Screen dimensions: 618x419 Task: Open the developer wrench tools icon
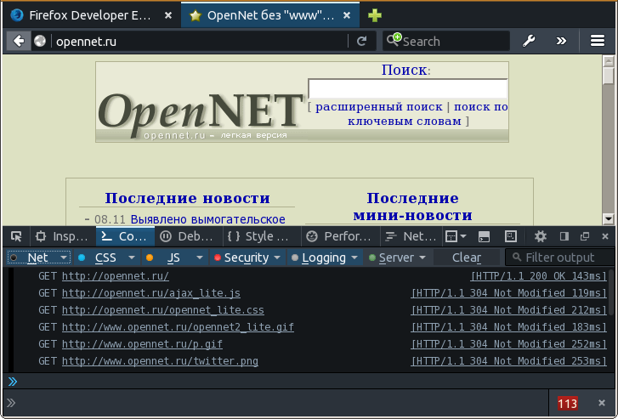pos(529,41)
